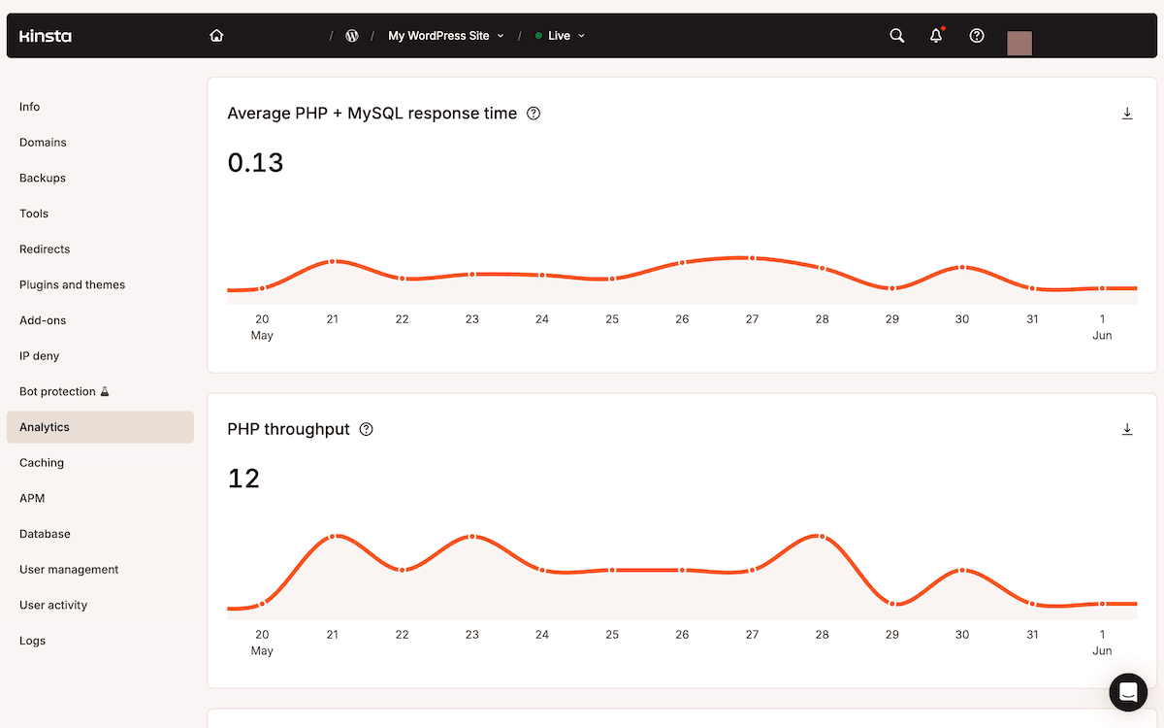This screenshot has width=1164, height=728.
Task: Go to the home dashboard icon
Action: (x=216, y=36)
